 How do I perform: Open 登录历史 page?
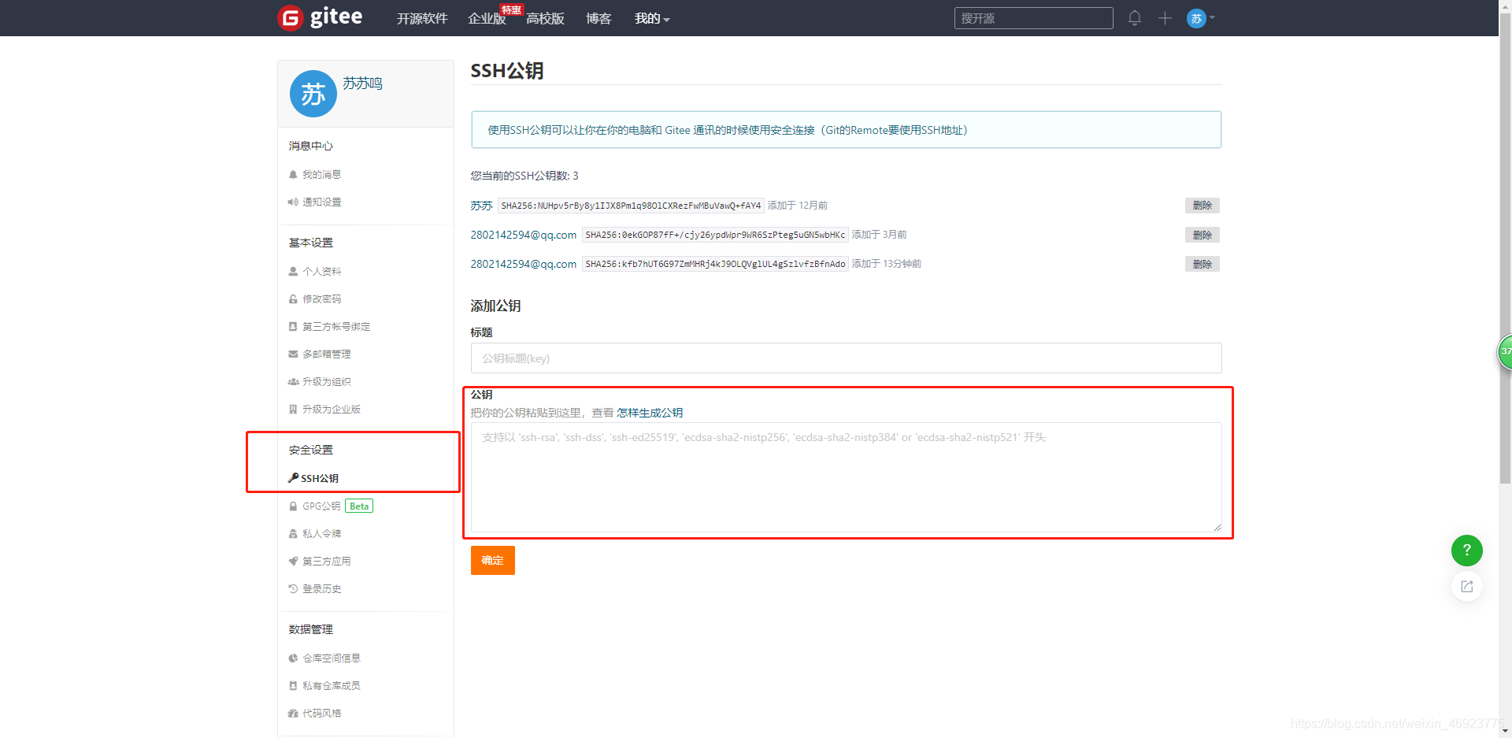pyautogui.click(x=321, y=588)
